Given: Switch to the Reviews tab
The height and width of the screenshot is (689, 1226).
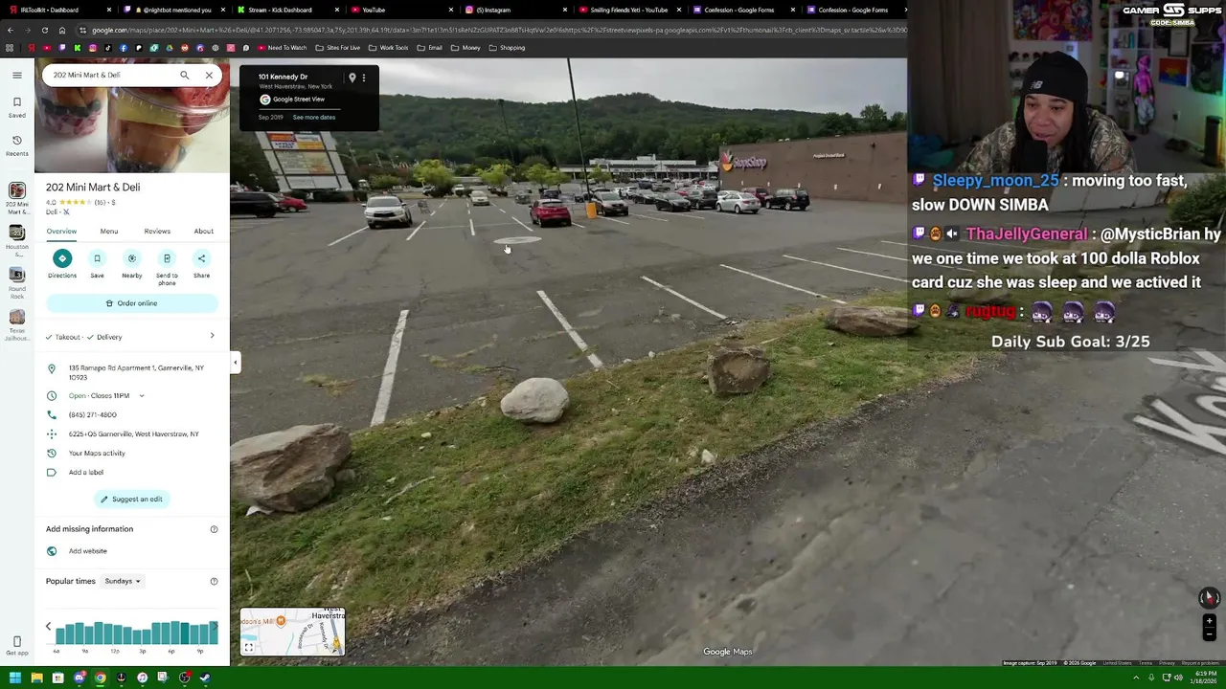Looking at the screenshot, I should pyautogui.click(x=157, y=231).
